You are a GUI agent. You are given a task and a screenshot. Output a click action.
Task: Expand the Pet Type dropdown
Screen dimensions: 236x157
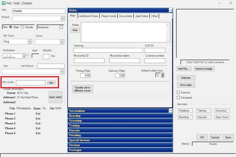click(x=29, y=42)
